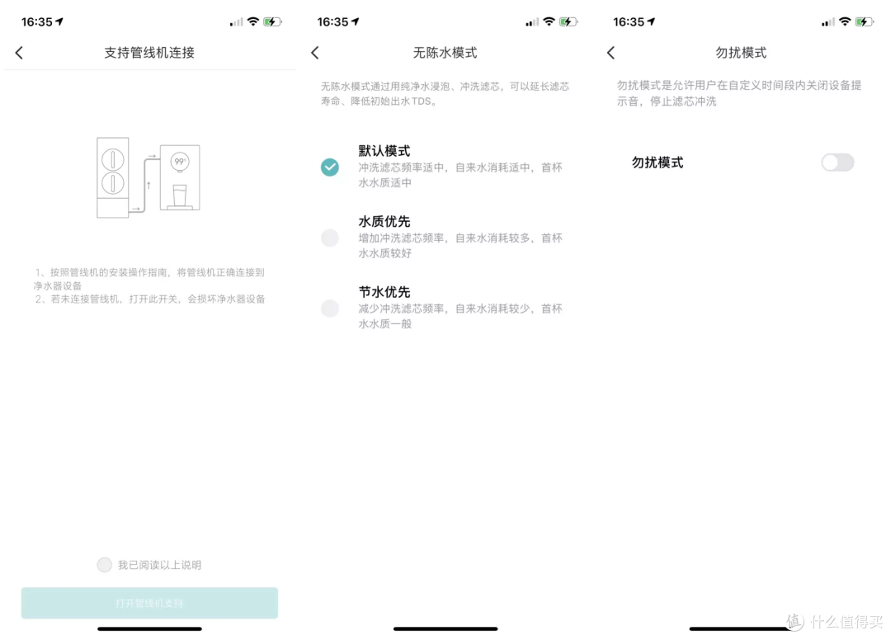This screenshot has height=640, width=891.
Task: Tap the 勿扰模式 page title
Action: pos(741,53)
